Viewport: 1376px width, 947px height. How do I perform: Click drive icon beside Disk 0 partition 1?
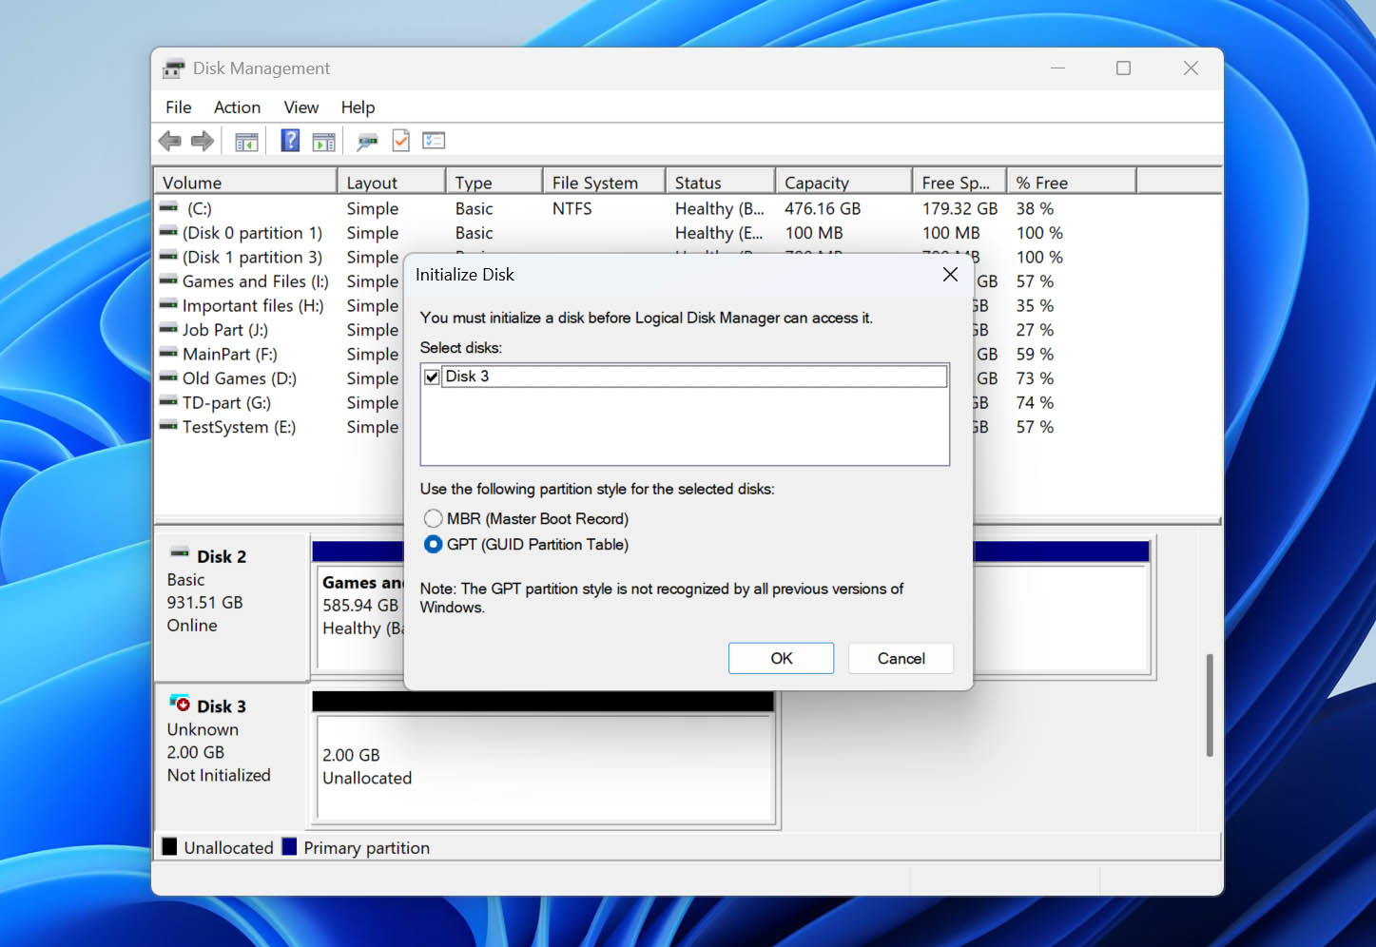pyautogui.click(x=168, y=232)
